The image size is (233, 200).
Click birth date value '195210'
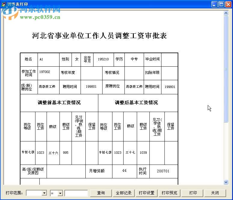coord(103,59)
